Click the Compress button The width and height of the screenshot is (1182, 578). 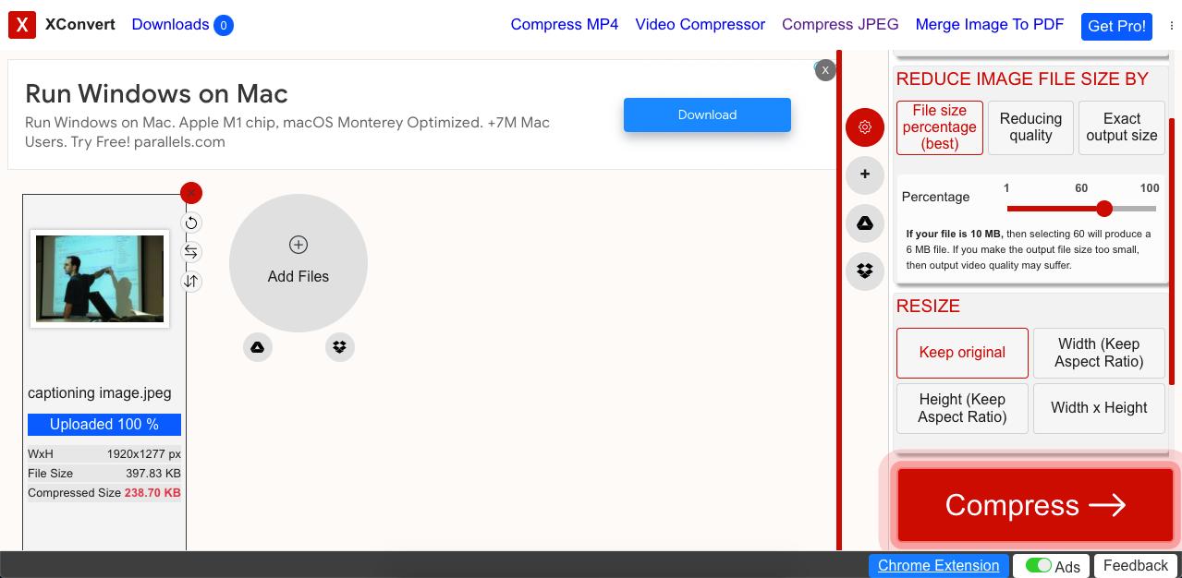(1035, 505)
